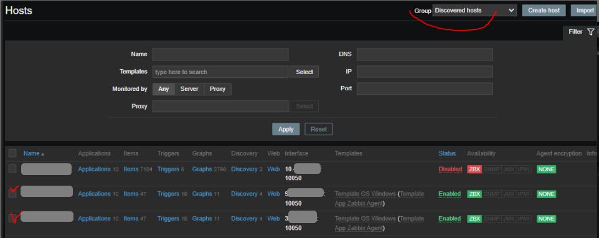Viewport: 599px width, 238px height.
Task: Click the sort arrow next to the Name column
Action: [x=43, y=154]
